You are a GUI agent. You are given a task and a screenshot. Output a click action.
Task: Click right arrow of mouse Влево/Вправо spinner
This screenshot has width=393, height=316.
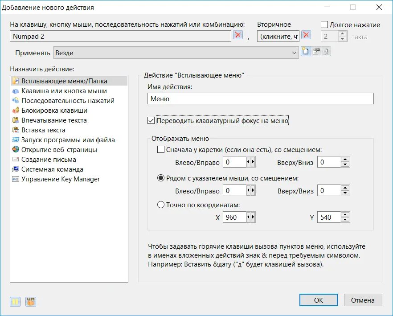pyautogui.click(x=253, y=190)
